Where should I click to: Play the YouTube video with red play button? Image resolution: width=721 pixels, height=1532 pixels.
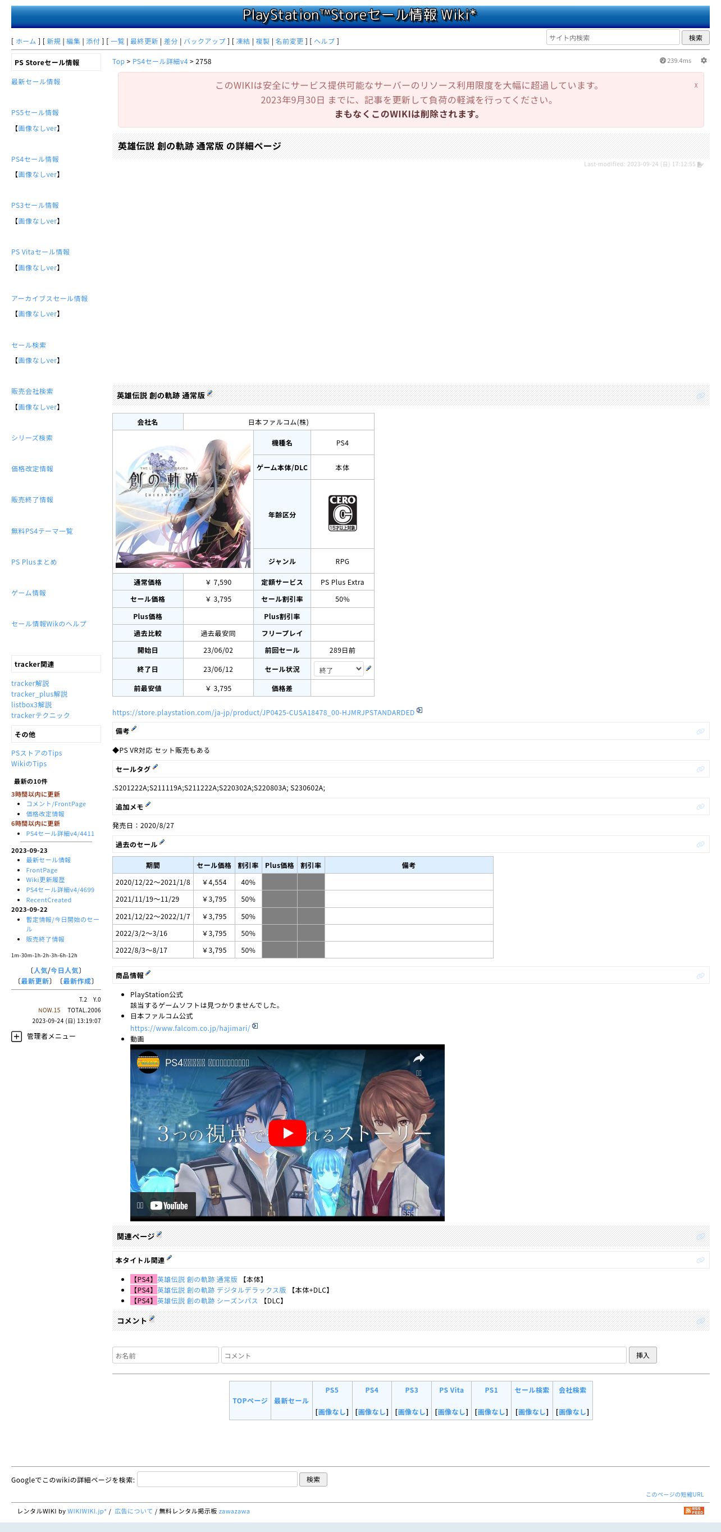[287, 1133]
